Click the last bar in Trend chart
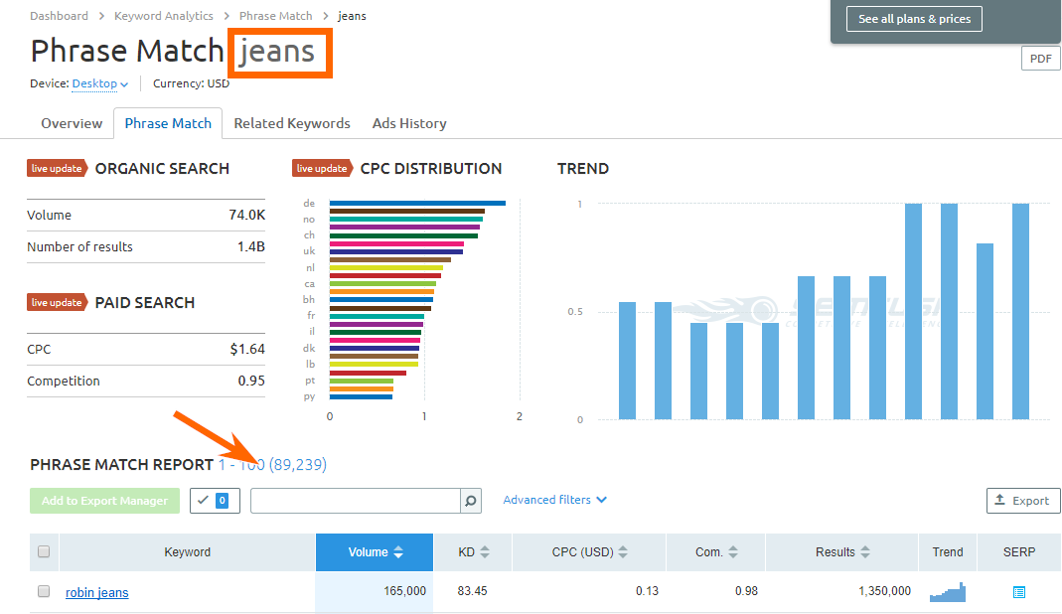Image resolution: width=1062 pixels, height=614 pixels. tap(1020, 312)
